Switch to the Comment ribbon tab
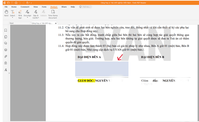Screen dimensions: 199x122 point(25,7)
